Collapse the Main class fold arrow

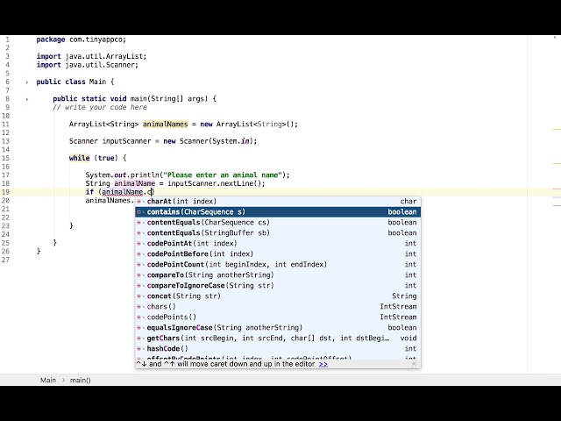tap(27, 82)
